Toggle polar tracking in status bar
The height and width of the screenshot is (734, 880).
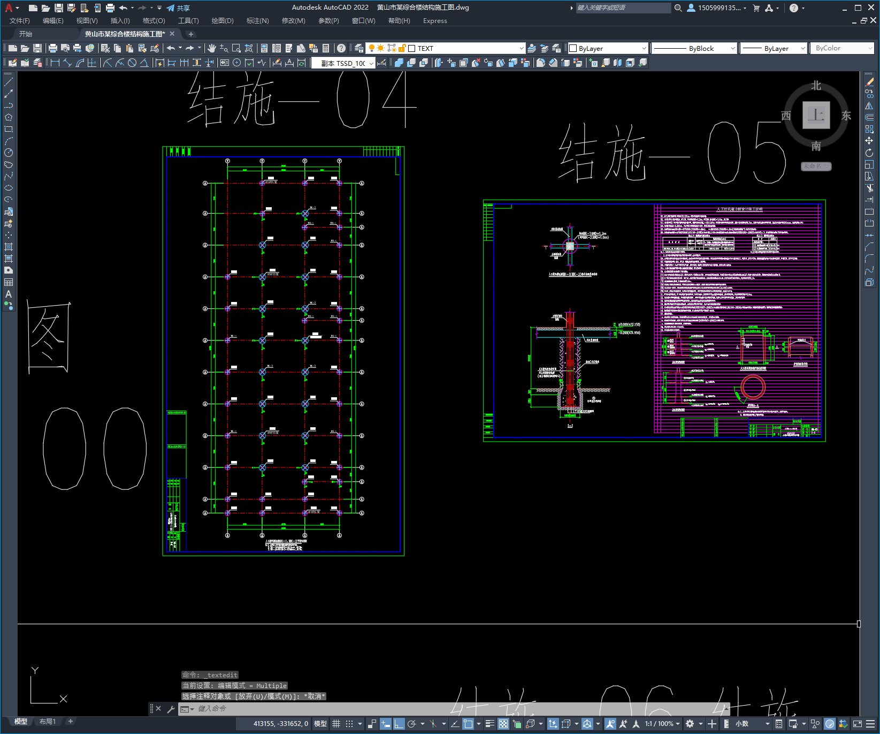click(412, 724)
